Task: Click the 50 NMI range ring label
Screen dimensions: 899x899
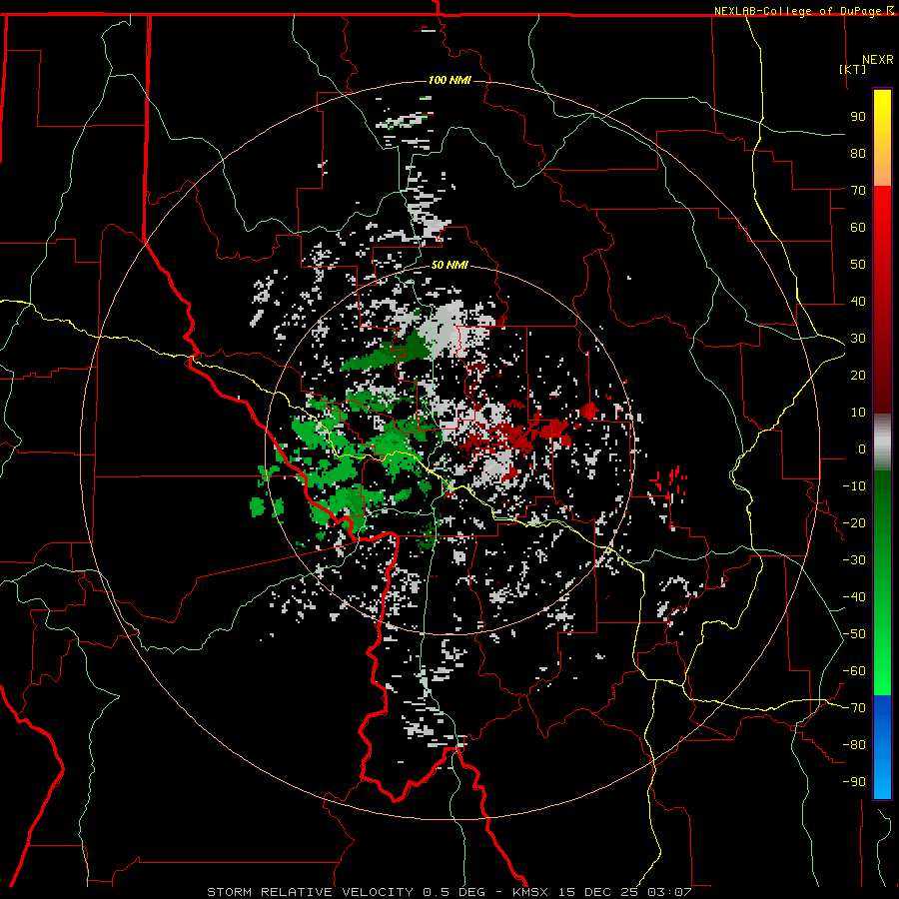Action: coord(449,265)
